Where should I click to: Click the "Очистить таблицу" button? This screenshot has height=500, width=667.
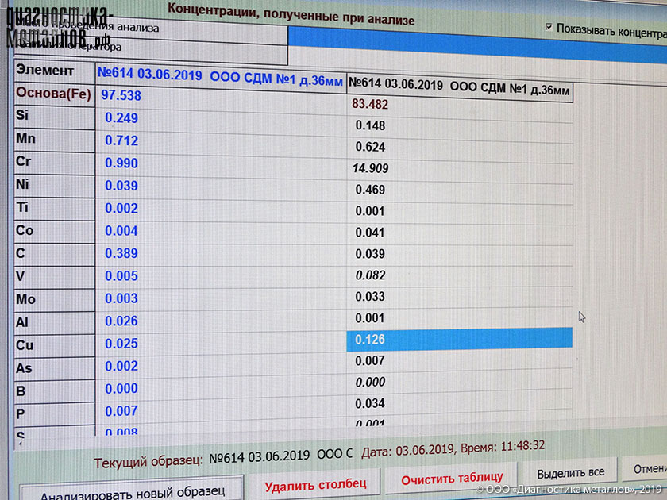(x=452, y=479)
